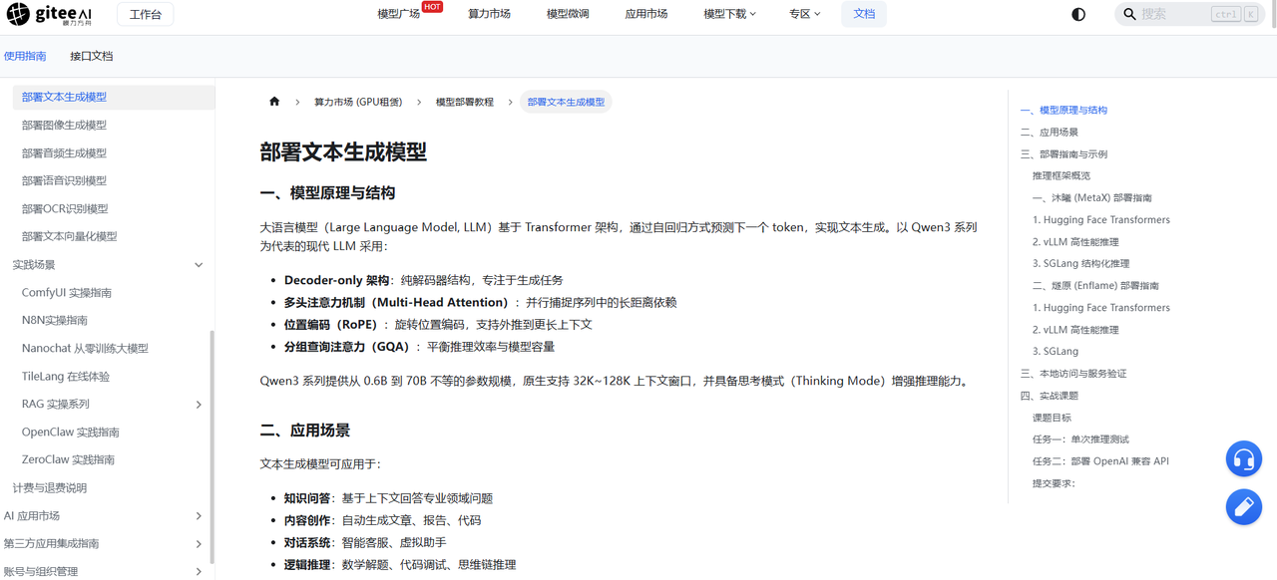Click the 工作台 button
The image size is (1277, 580).
(x=145, y=14)
